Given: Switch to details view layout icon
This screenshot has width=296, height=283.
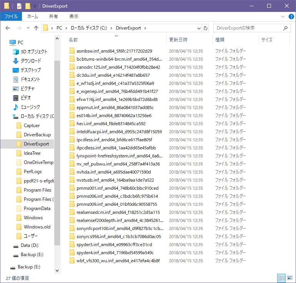Looking at the screenshot, I should (281, 278).
